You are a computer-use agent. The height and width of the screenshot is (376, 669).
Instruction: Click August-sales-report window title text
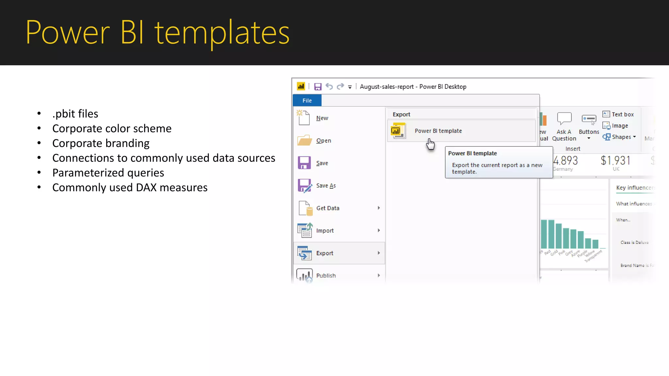tap(413, 86)
